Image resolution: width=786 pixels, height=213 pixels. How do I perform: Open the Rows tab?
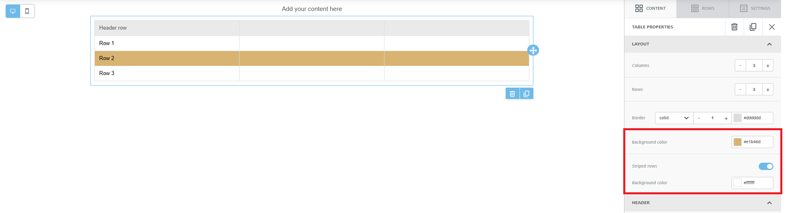(703, 9)
